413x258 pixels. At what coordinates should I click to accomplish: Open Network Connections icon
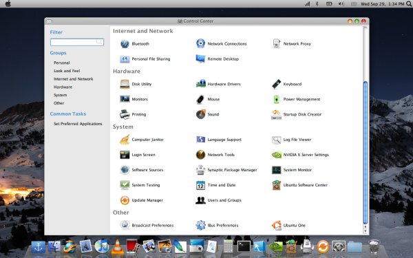click(x=200, y=43)
